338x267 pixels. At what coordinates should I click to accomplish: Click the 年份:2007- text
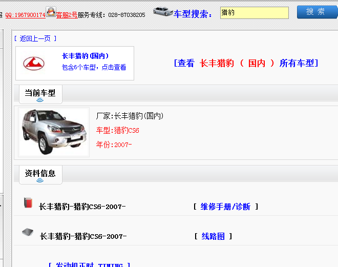coord(114,145)
